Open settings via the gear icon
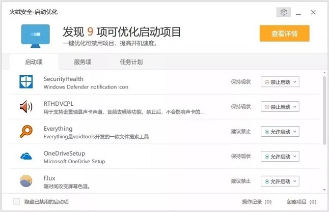The width and height of the screenshot is (329, 212). pyautogui.click(x=284, y=12)
